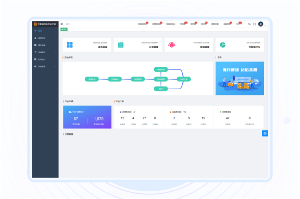The width and height of the screenshot is (300, 199).
Task: Click the Release Source blue grid icon
Action: coord(70,45)
